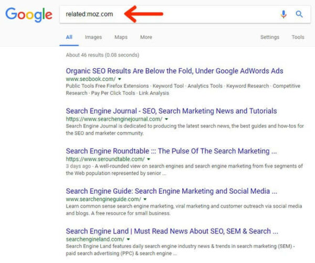Select the All results tab

(69, 37)
